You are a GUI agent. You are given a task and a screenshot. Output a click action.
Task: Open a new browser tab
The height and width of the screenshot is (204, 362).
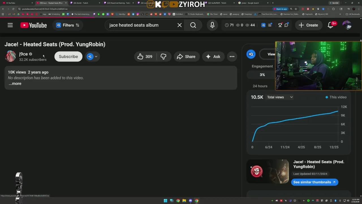[x=273, y=3]
